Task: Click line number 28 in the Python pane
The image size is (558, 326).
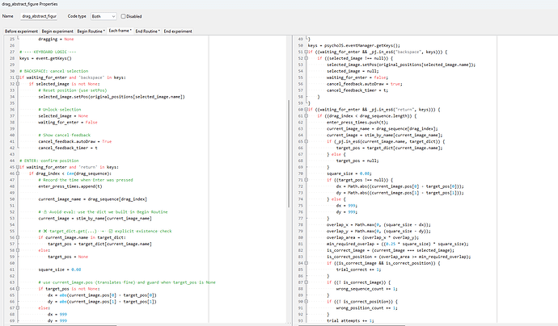Action: click(11, 57)
